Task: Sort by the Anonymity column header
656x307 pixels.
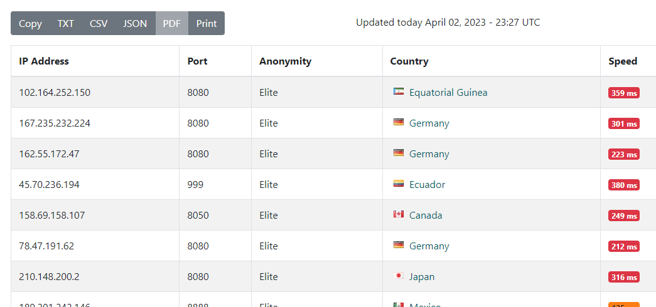Action: click(285, 61)
